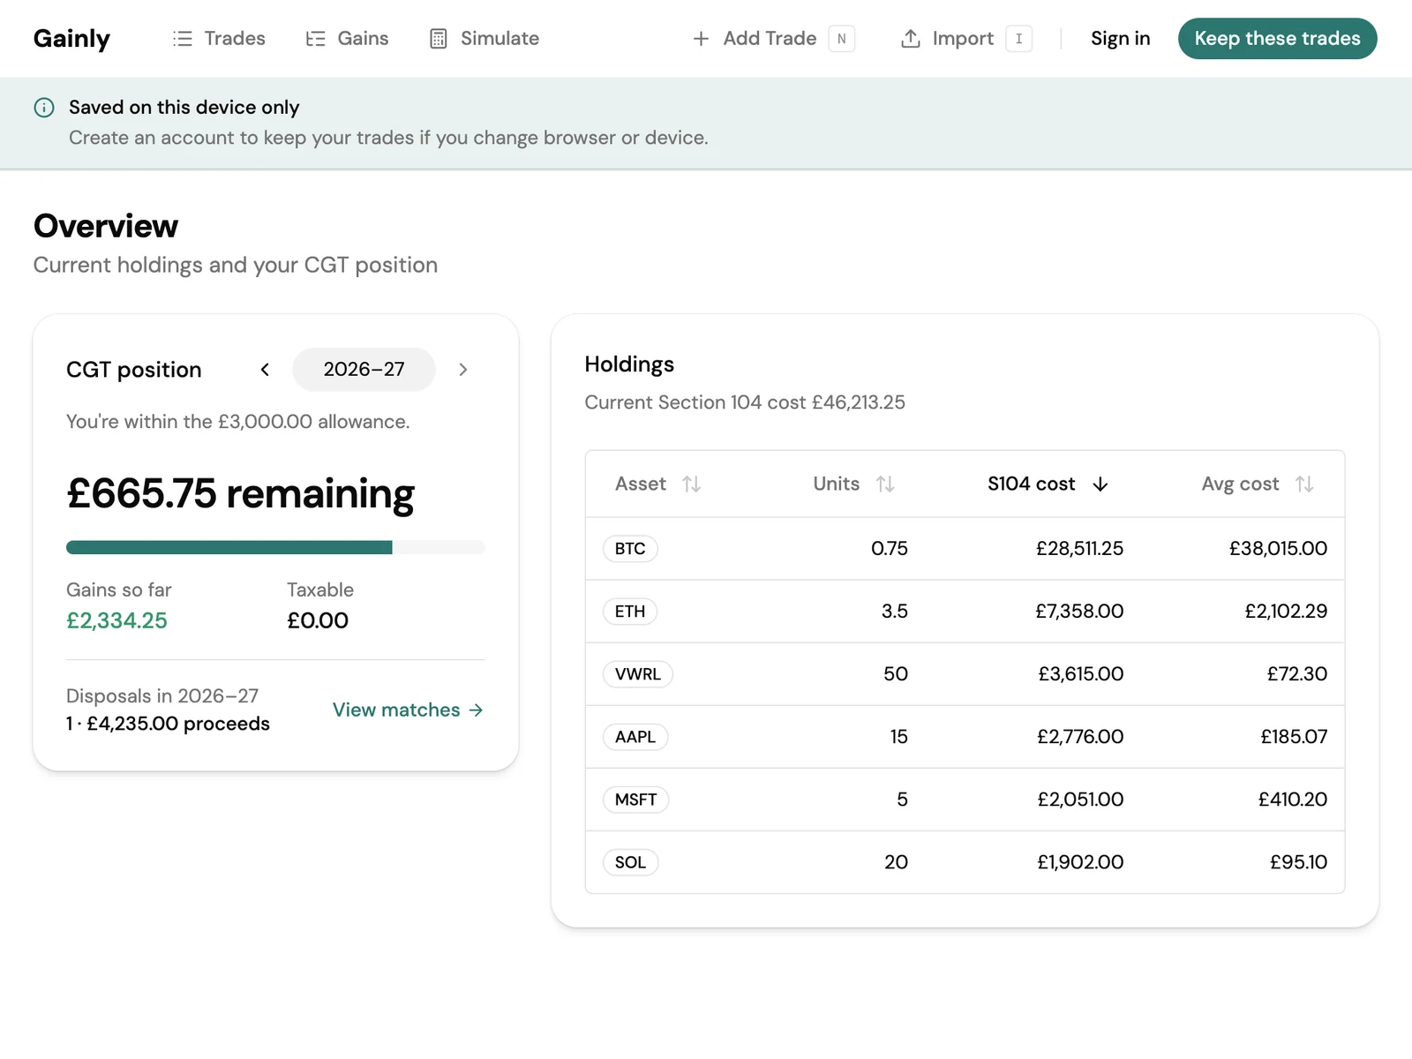Select the 2026–27 tax year pill

(364, 370)
